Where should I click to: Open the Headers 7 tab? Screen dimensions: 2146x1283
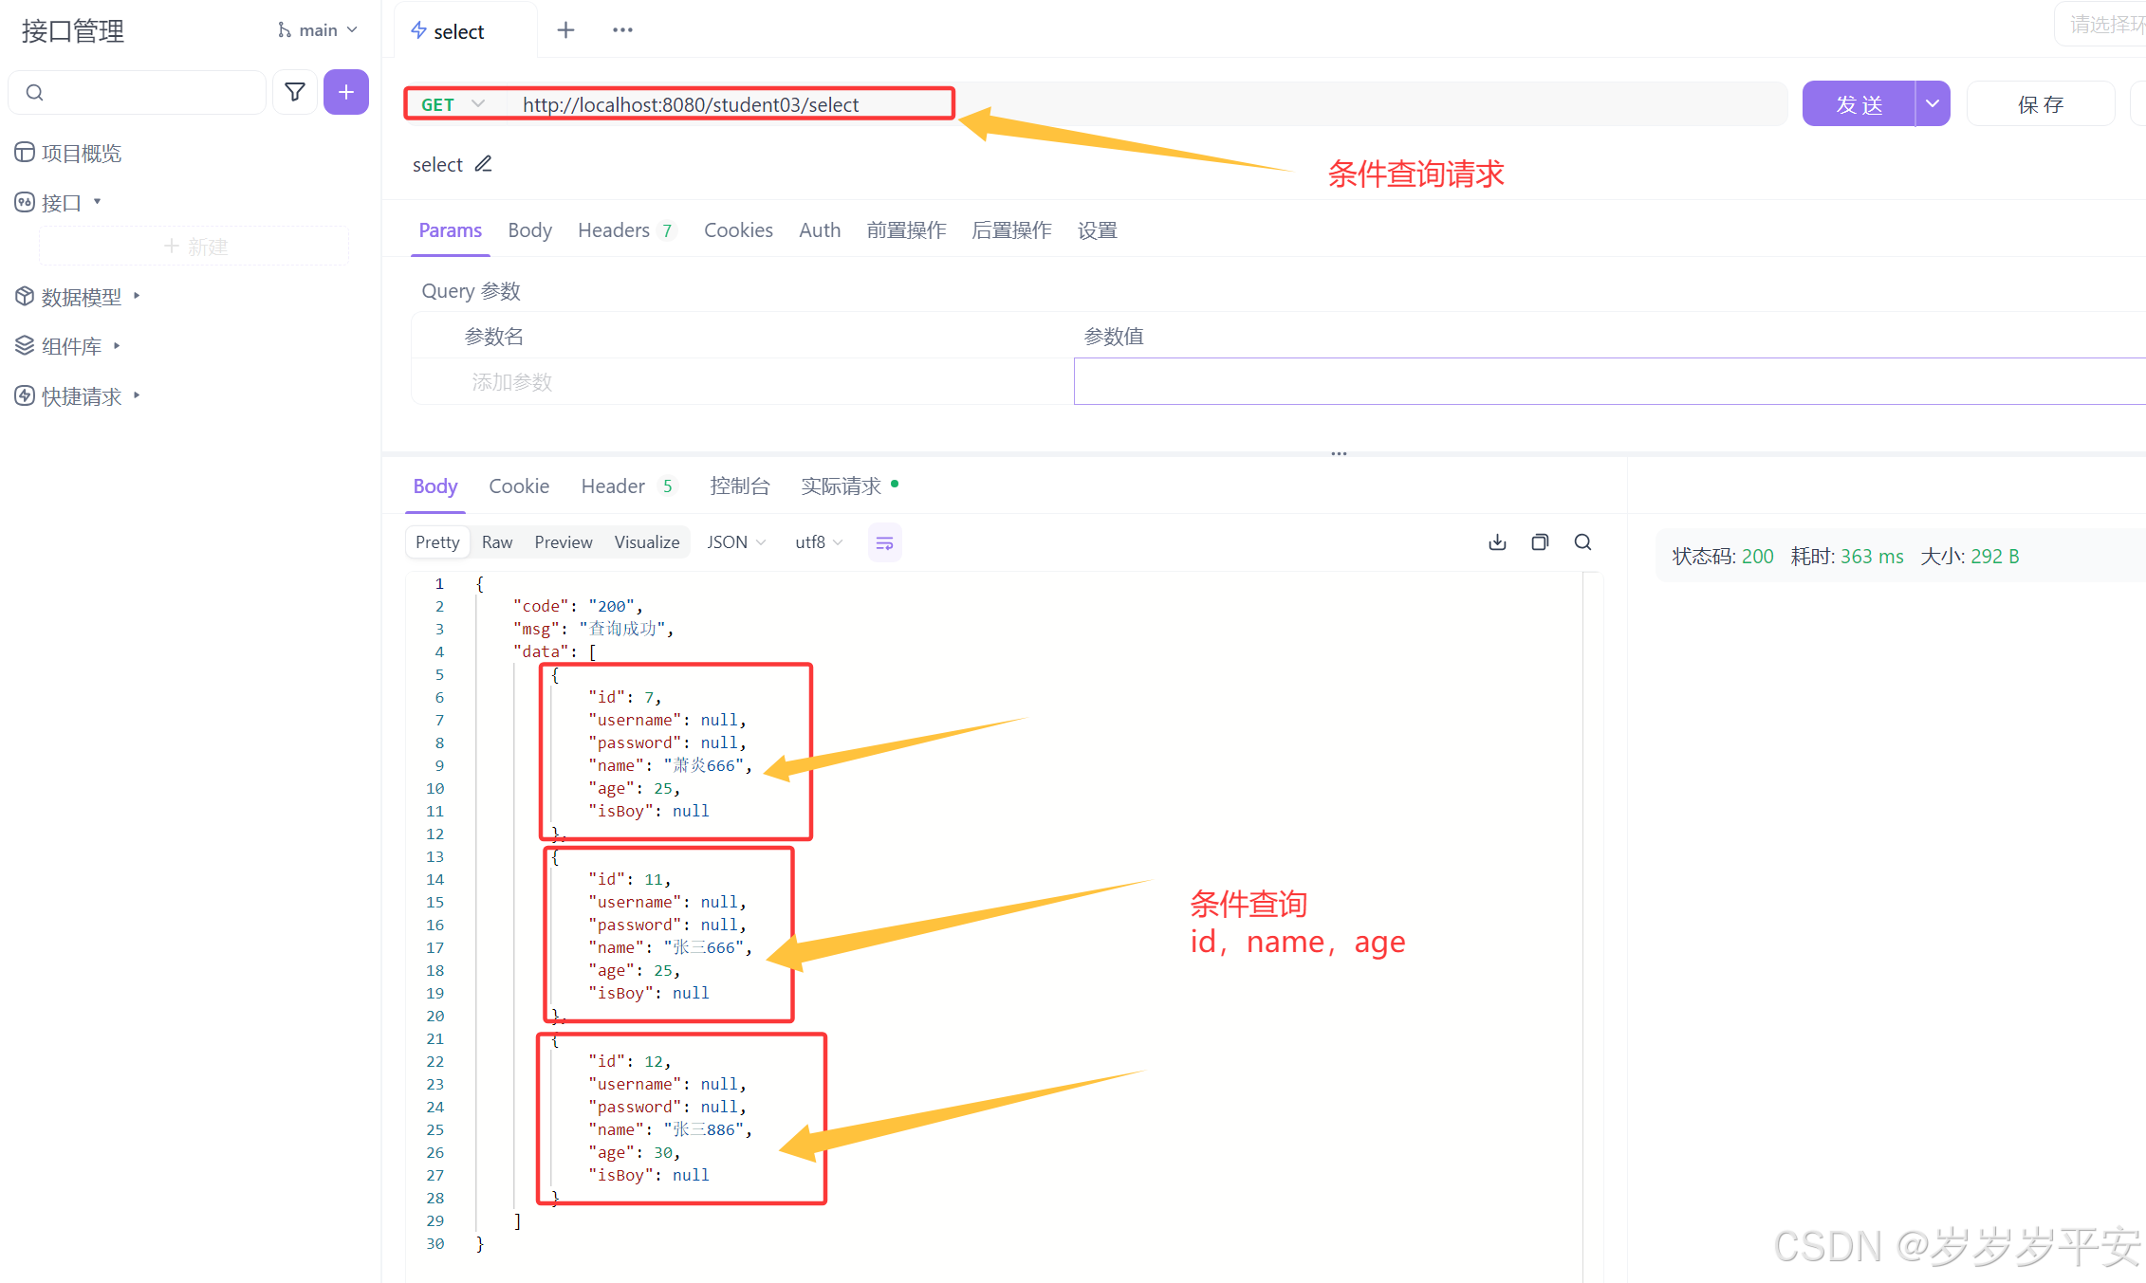[x=626, y=230]
